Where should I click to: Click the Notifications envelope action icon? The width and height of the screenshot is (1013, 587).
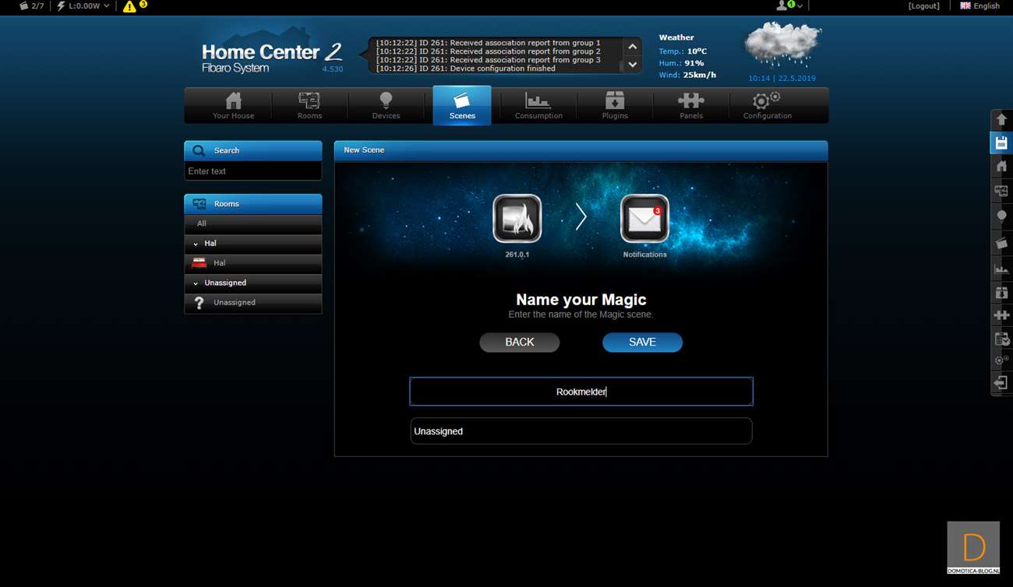point(644,219)
